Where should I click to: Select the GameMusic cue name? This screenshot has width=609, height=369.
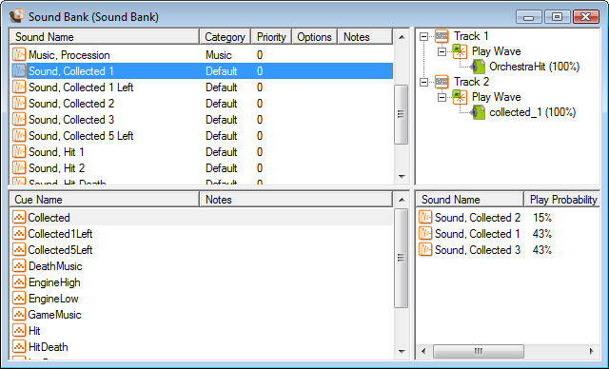(55, 315)
